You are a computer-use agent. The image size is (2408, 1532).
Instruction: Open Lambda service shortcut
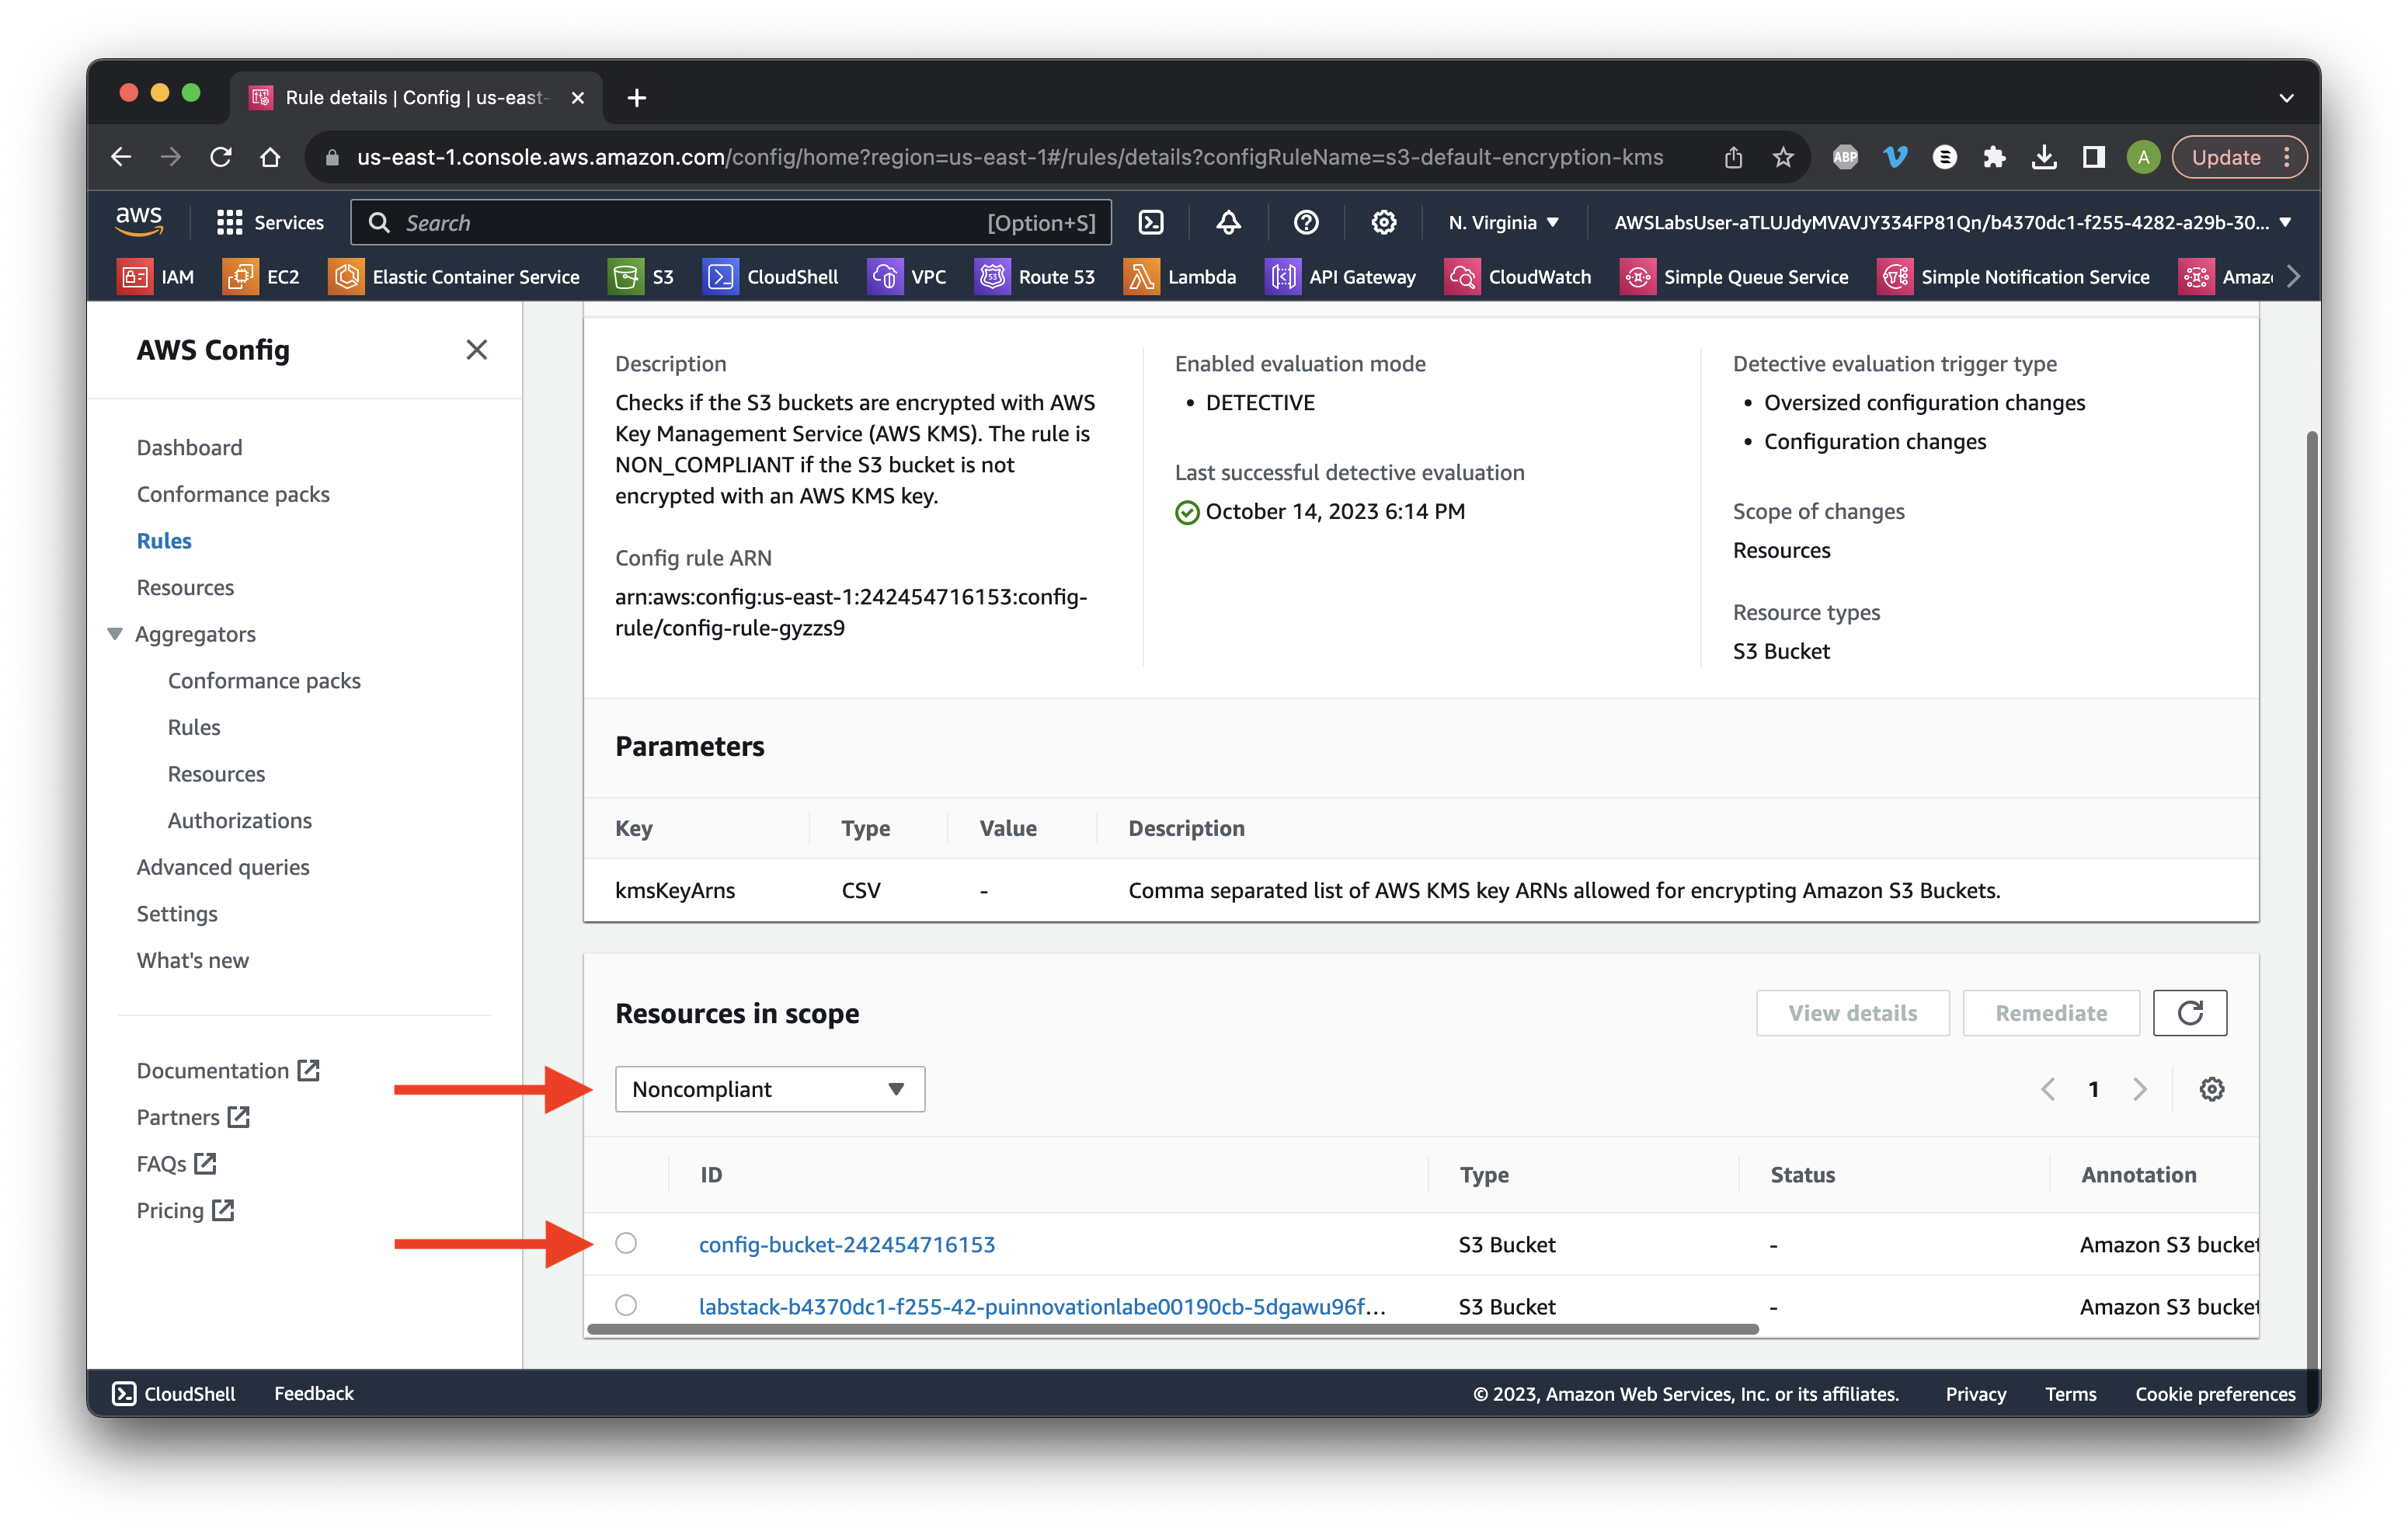(1180, 277)
